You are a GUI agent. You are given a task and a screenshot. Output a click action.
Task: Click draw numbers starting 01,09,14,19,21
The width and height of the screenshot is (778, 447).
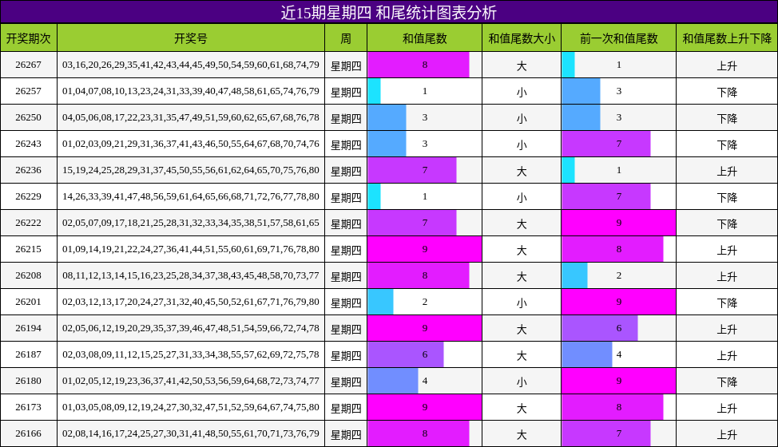191,249
